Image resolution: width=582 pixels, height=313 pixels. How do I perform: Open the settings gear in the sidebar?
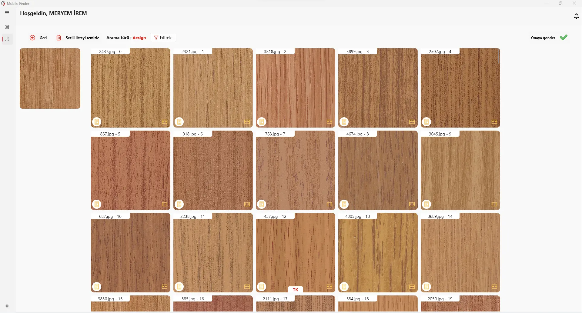click(x=7, y=306)
